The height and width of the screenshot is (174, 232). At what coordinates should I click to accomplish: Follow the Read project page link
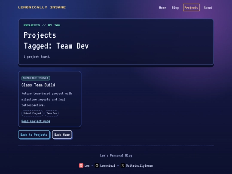pos(36,121)
